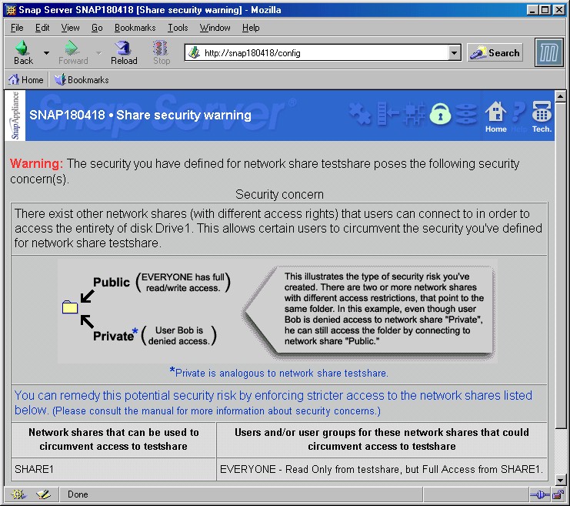The height and width of the screenshot is (506, 570).
Task: Click the Composer icon in status bar
Action: coord(43,494)
